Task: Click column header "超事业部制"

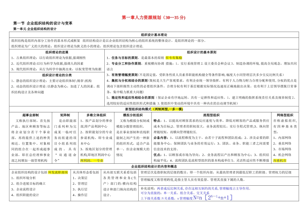Action: click(30, 115)
